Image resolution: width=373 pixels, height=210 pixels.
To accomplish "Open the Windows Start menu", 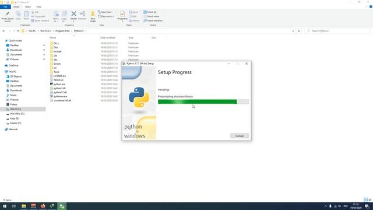I will [x=5, y=206].
